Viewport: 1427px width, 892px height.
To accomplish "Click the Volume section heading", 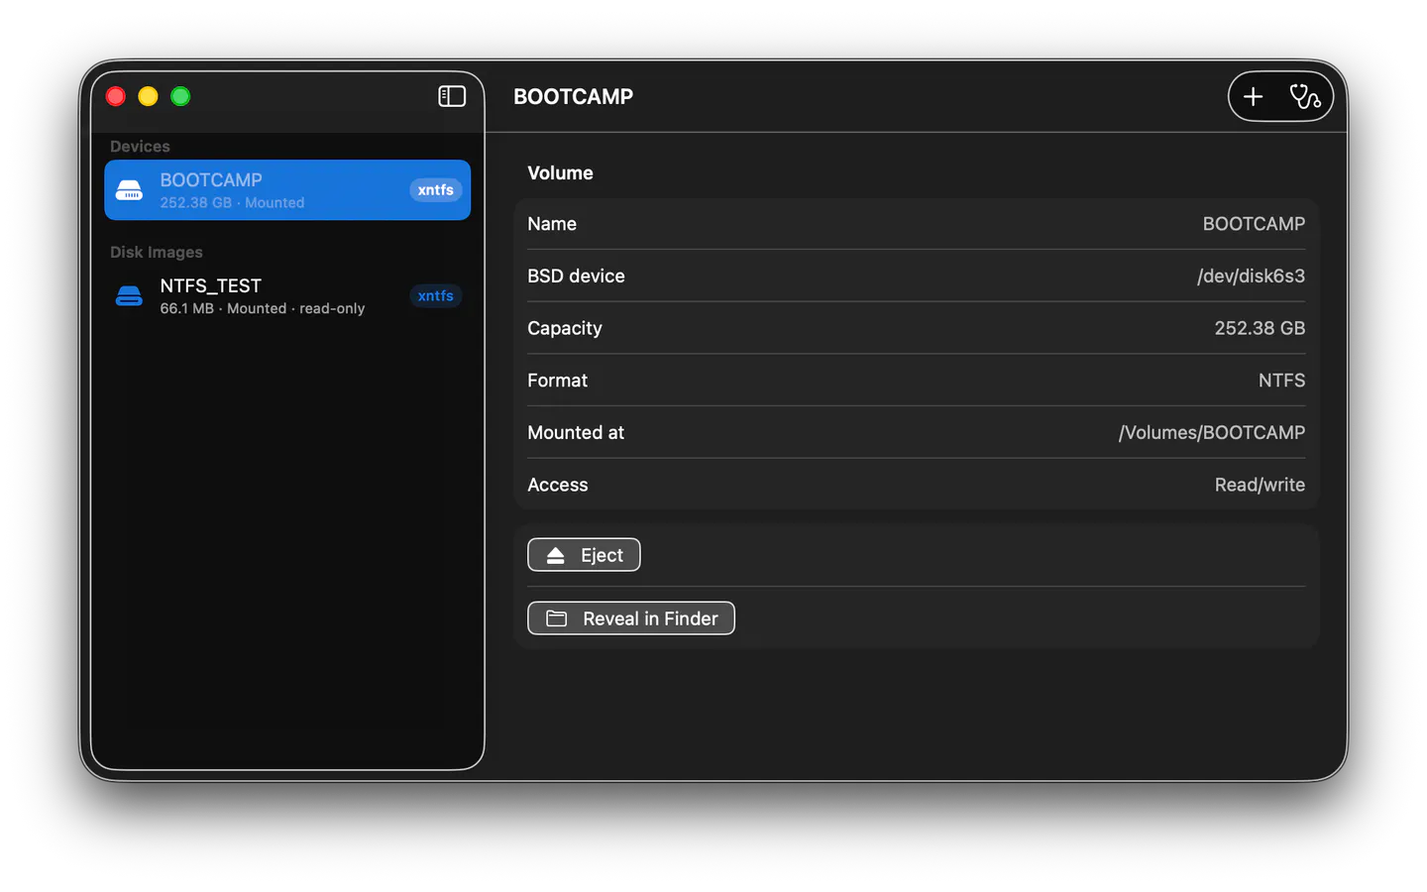I will click(x=560, y=172).
